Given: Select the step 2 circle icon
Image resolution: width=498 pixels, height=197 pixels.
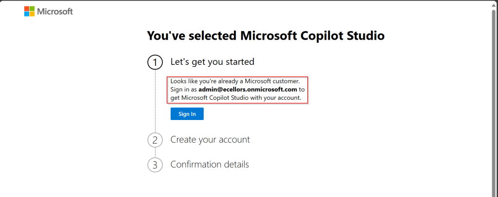Looking at the screenshot, I should click(155, 140).
